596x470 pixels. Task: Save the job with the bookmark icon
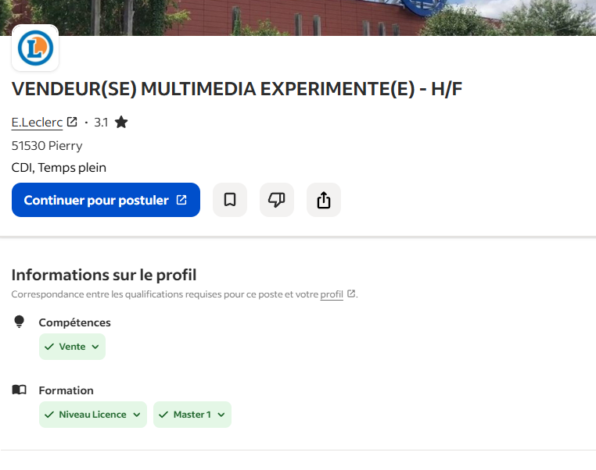click(230, 200)
